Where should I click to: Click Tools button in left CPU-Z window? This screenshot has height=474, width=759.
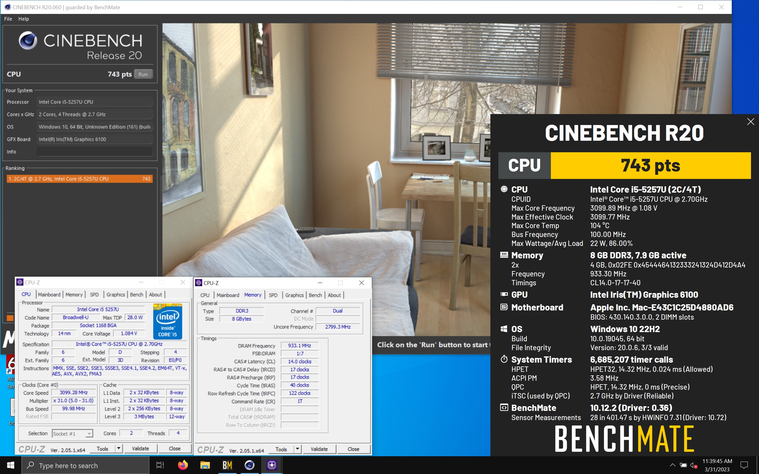[102, 449]
